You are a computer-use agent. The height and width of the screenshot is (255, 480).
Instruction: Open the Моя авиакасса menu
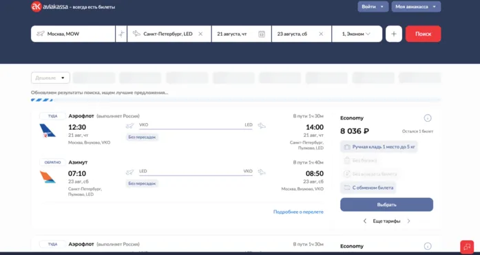click(x=416, y=6)
